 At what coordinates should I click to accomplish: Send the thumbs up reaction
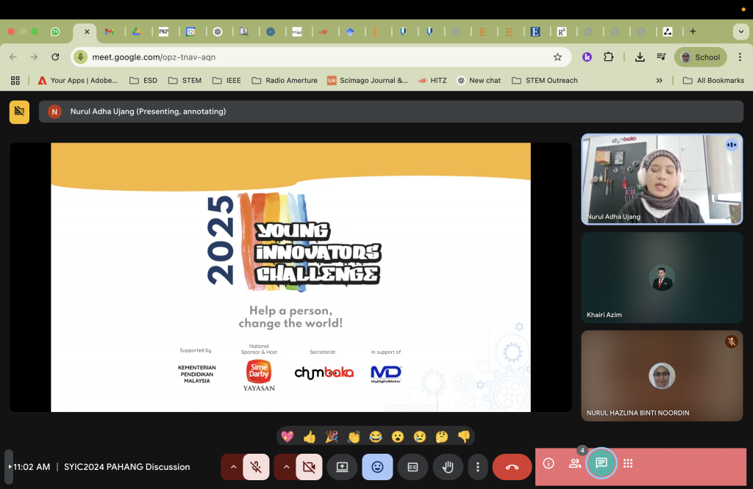tap(310, 436)
